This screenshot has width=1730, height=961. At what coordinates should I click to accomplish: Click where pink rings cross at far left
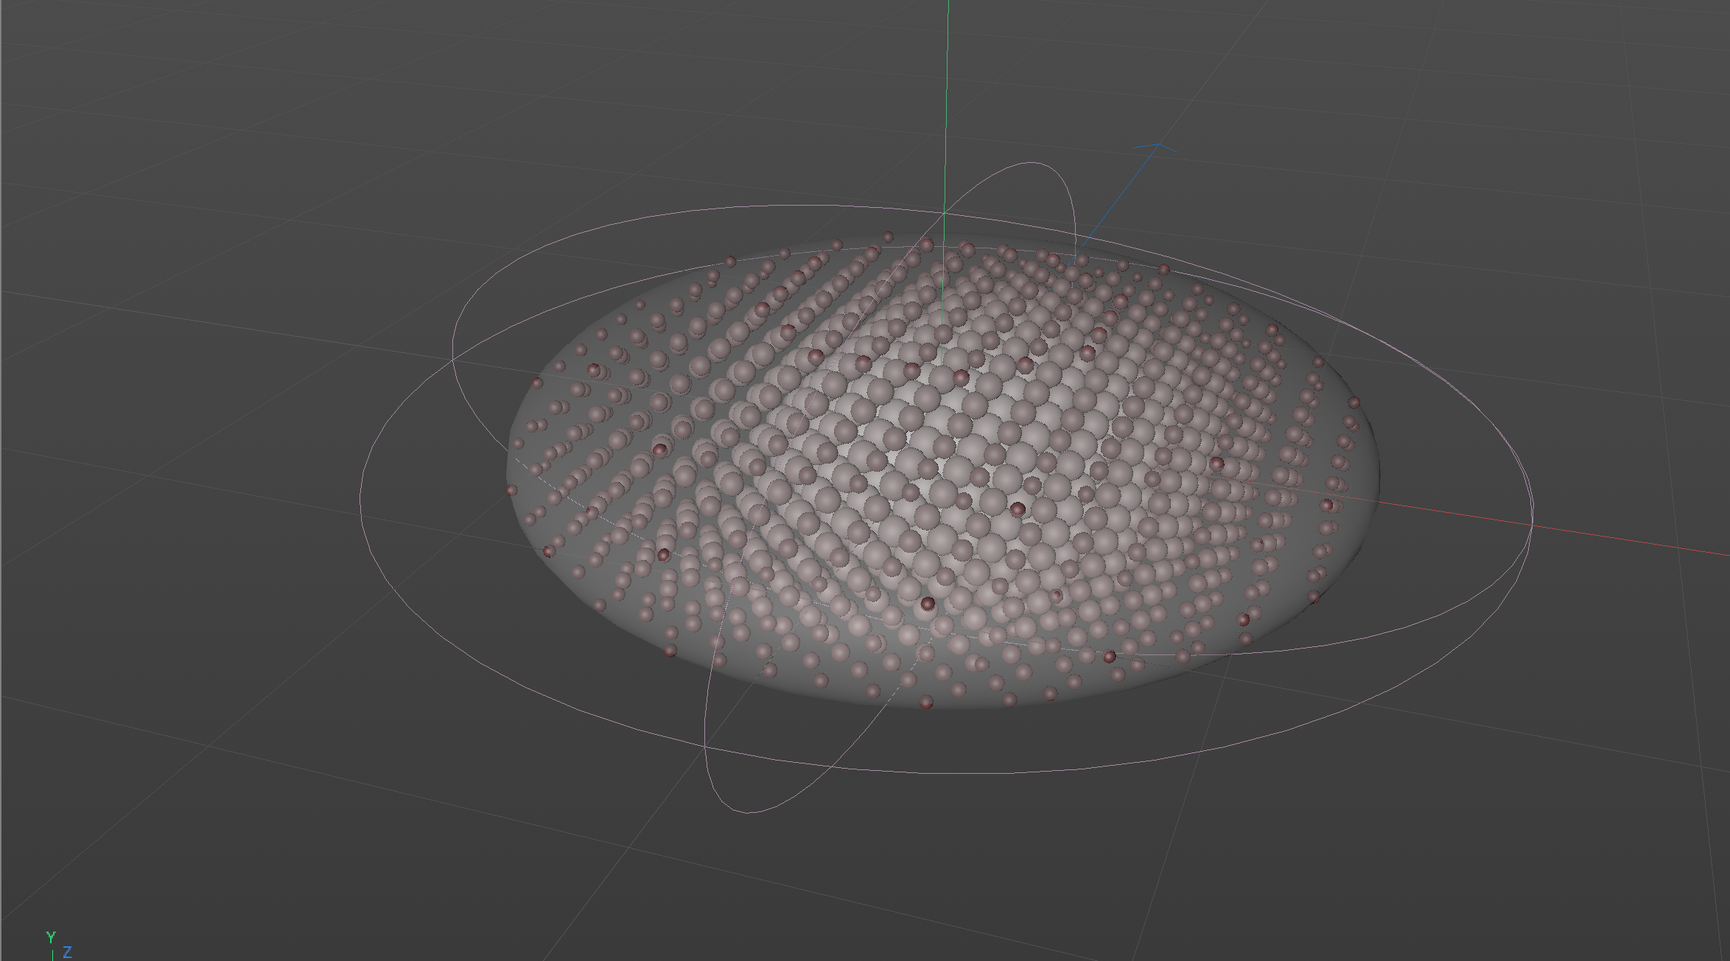[x=452, y=359]
